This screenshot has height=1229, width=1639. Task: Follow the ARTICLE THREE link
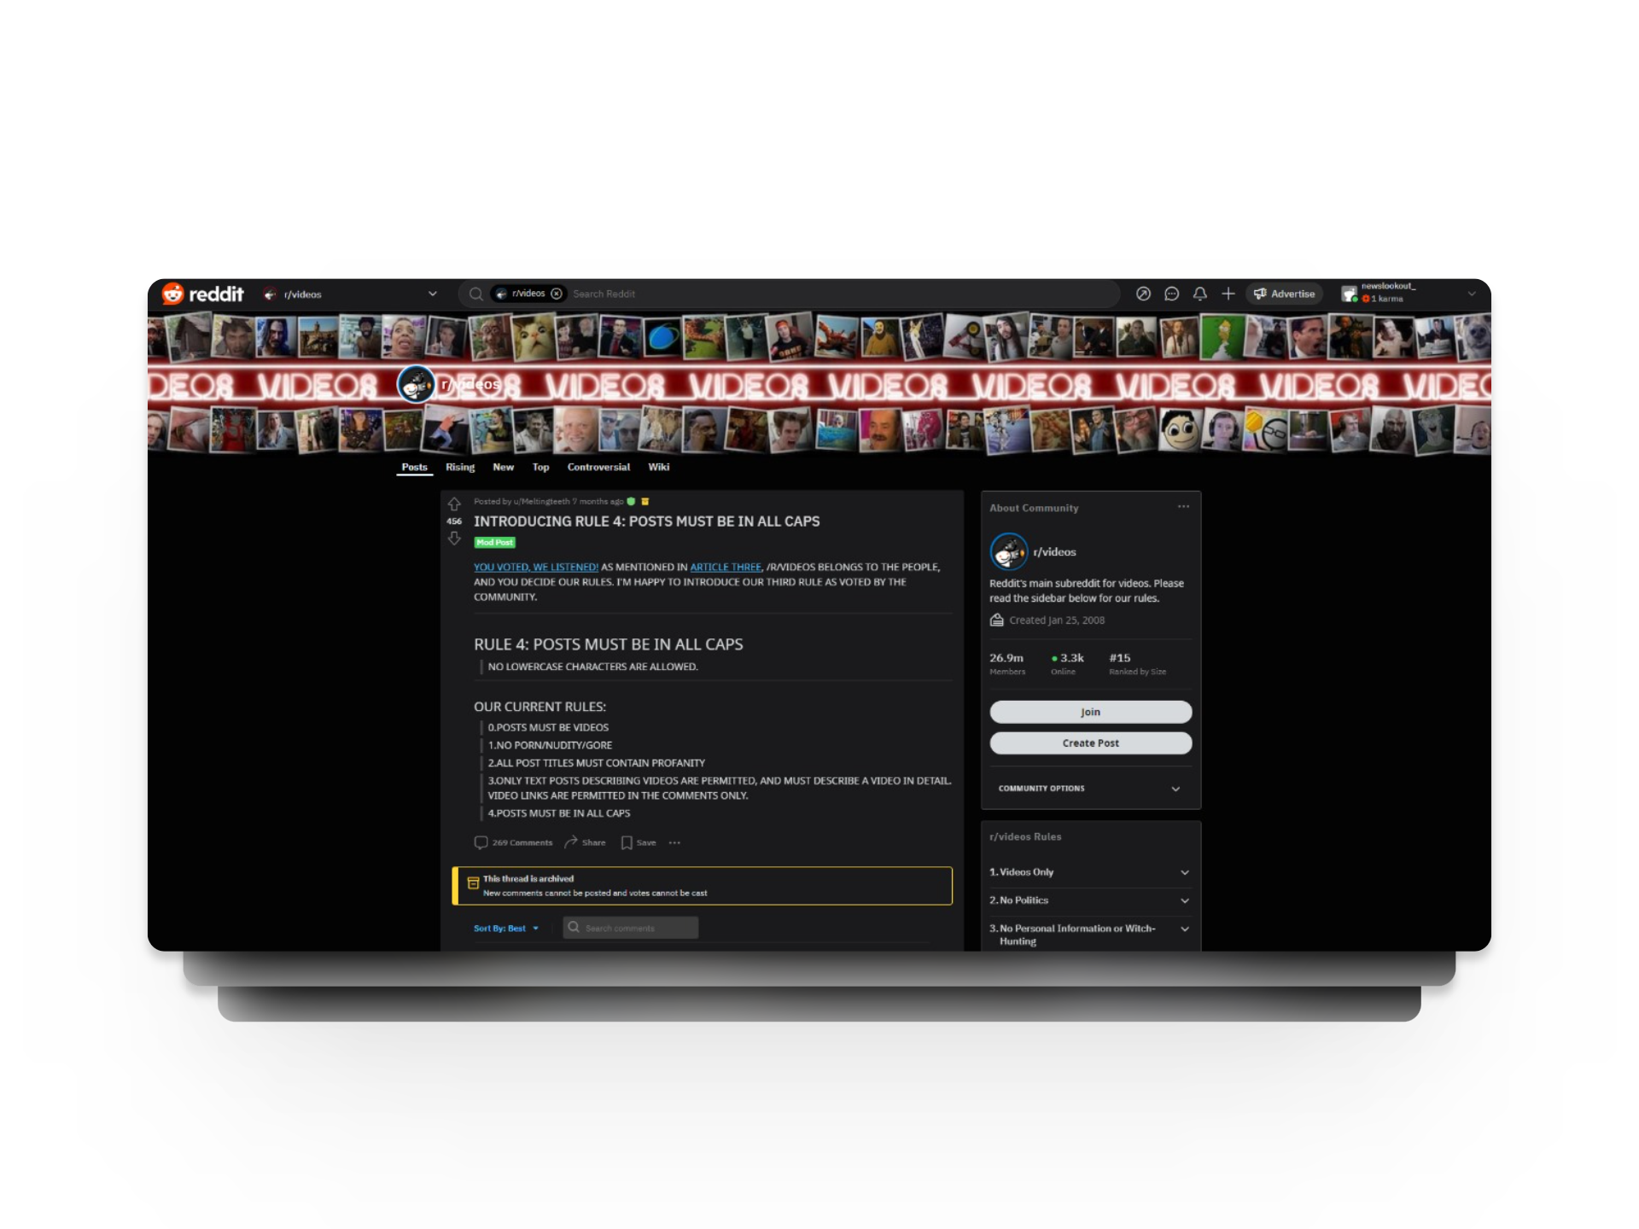(725, 567)
